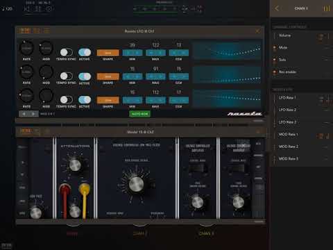Image resolution: width=333 pixels, height=250 pixels.
Task: Select MOD Rate 1 parameter
Action: [302, 135]
